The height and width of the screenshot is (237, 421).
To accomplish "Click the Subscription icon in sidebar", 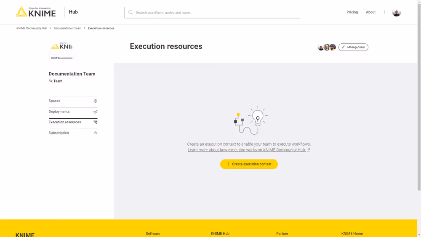I will pos(95,133).
